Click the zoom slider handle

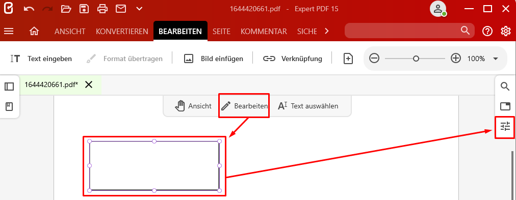pyautogui.click(x=416, y=59)
